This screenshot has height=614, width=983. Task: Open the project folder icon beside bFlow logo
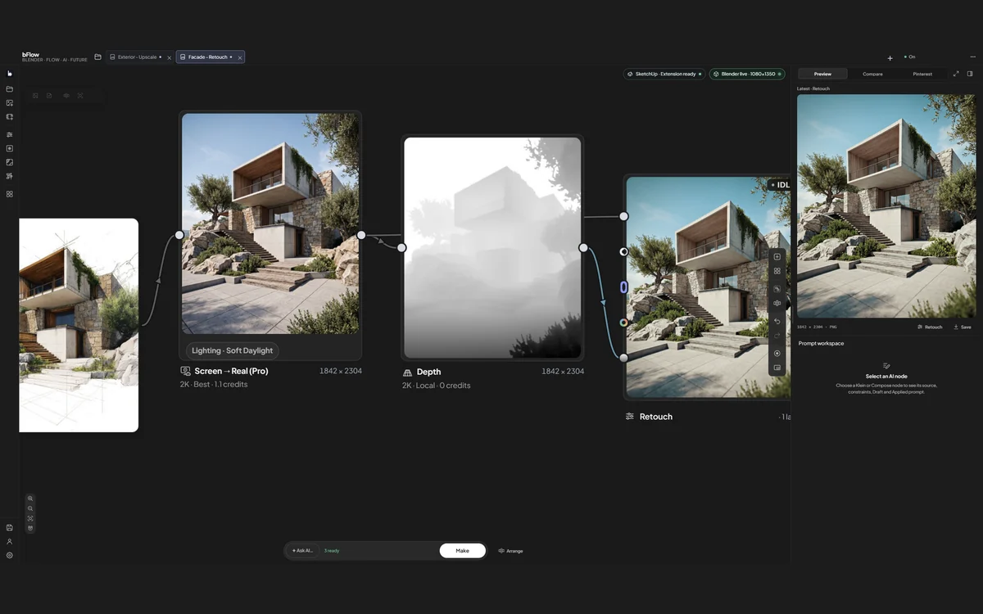coord(97,57)
